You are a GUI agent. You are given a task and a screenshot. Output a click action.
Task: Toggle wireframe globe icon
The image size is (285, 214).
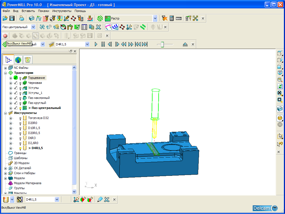click(x=280, y=125)
